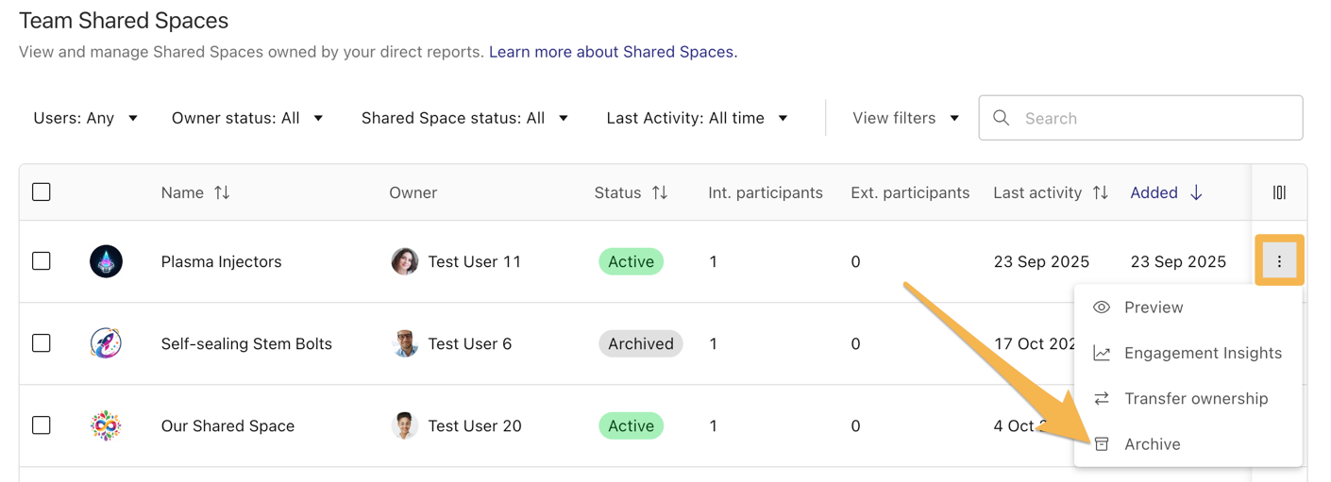1331x482 pixels.
Task: Open the three-dot menu for Plasma Injectors
Action: point(1279,261)
